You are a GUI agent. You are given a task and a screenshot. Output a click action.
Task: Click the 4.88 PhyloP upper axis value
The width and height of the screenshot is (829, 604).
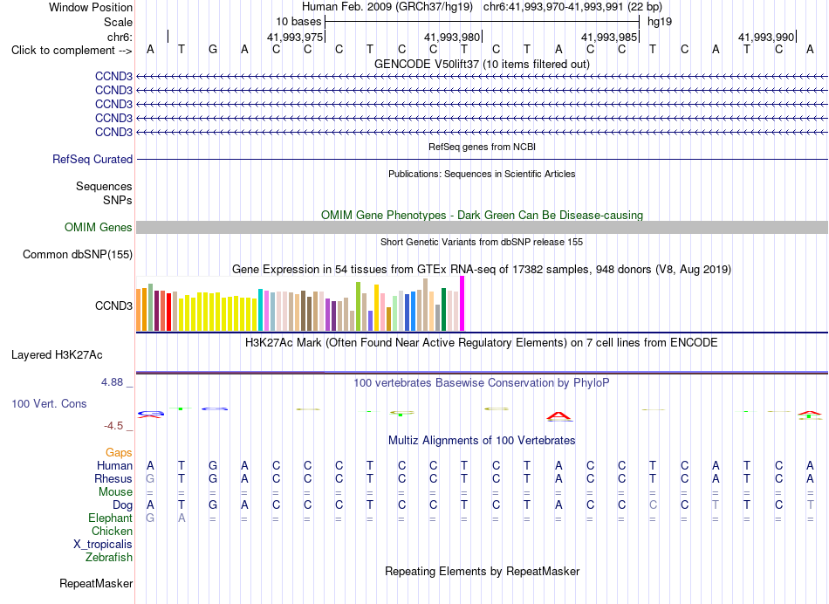(112, 381)
